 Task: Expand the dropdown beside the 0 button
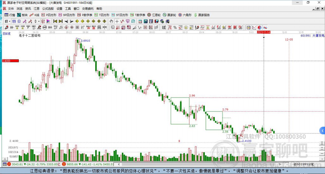pos(39,21)
